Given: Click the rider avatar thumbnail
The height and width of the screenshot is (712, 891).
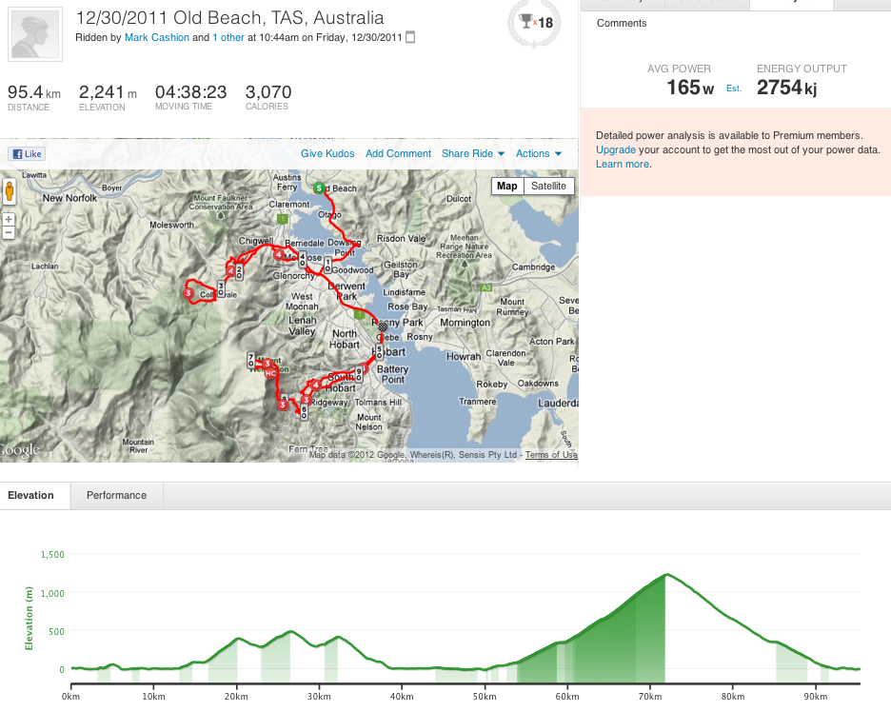Looking at the screenshot, I should pos(36,34).
